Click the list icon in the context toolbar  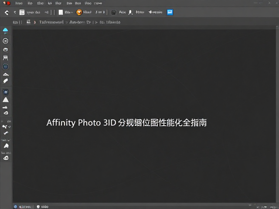[28, 22]
